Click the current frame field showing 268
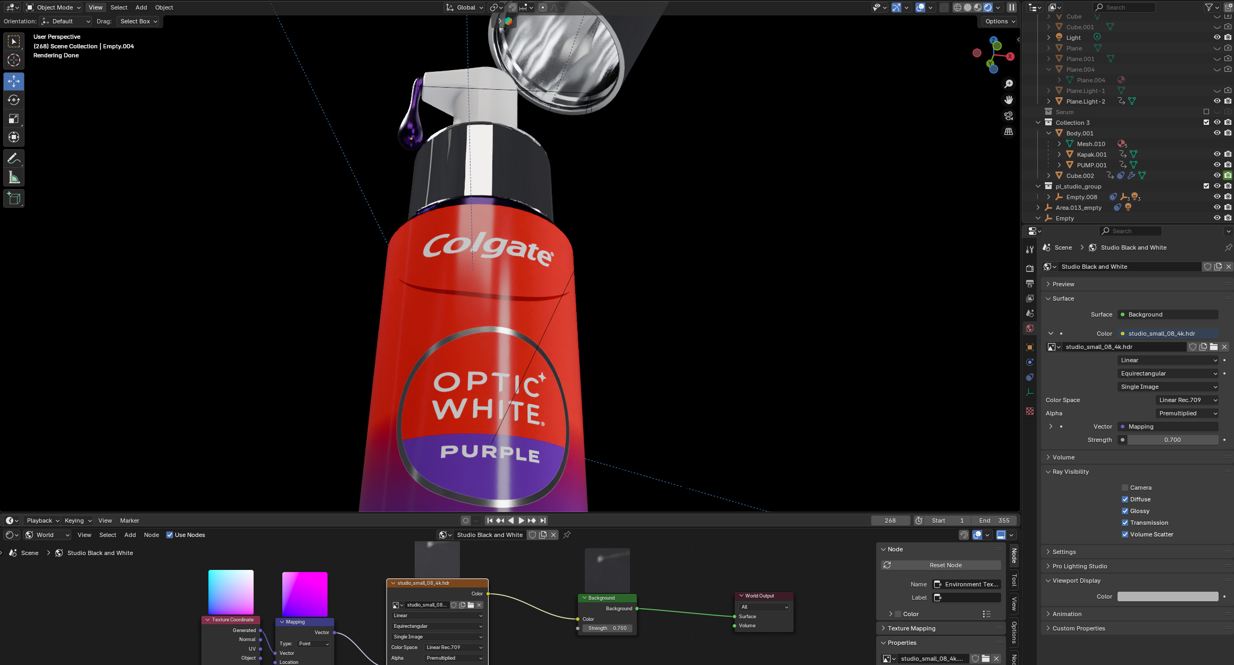This screenshot has width=1234, height=665. click(891, 521)
